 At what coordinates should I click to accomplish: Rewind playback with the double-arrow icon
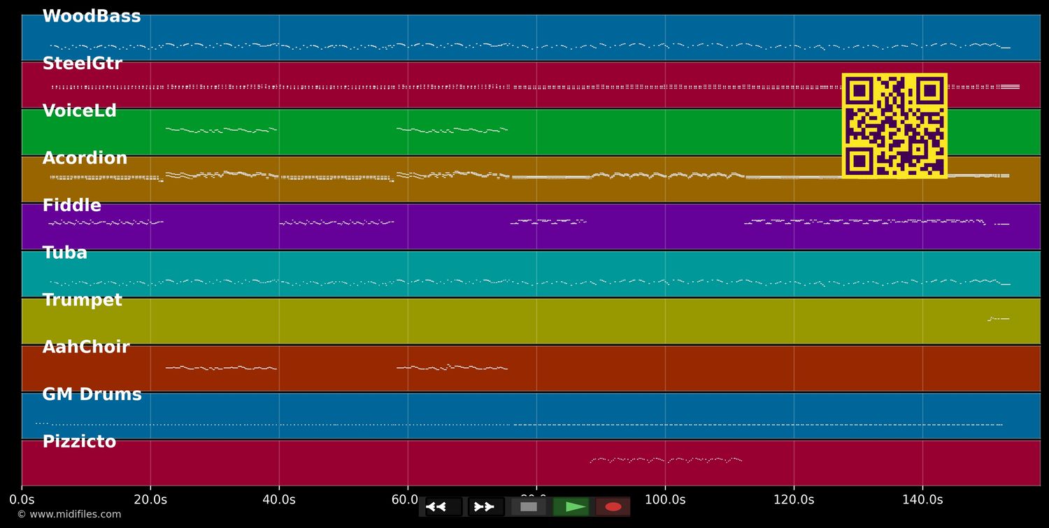438,506
